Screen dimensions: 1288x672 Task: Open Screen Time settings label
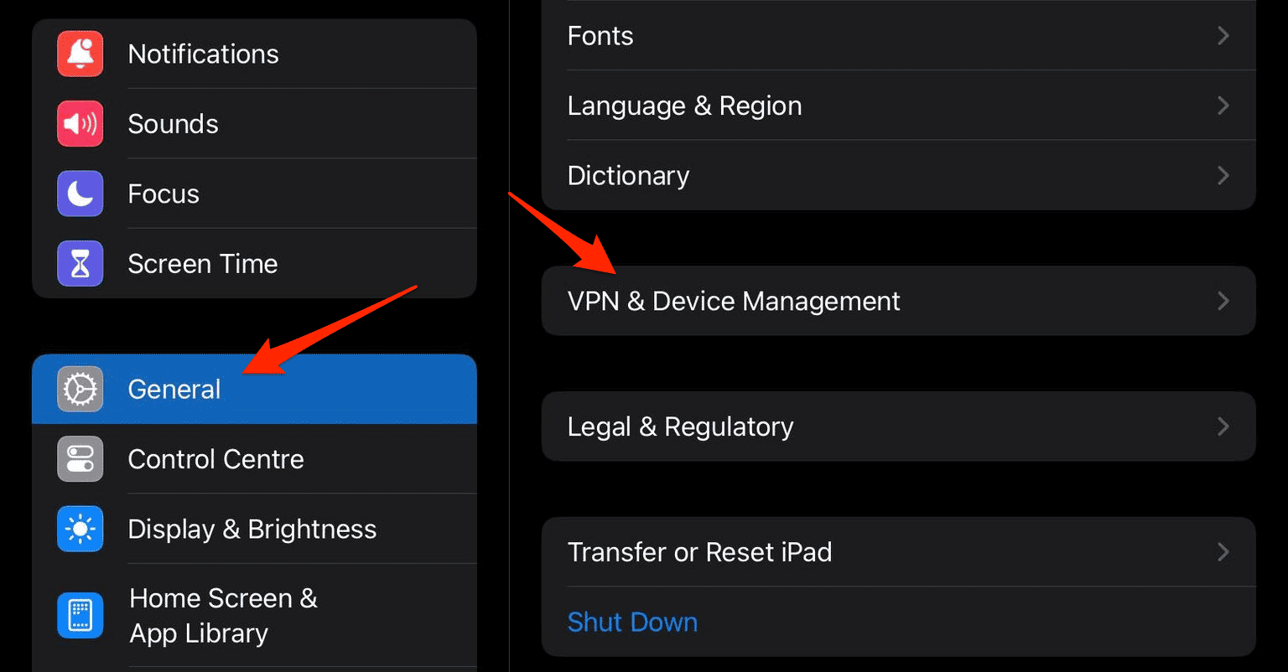coord(202,264)
